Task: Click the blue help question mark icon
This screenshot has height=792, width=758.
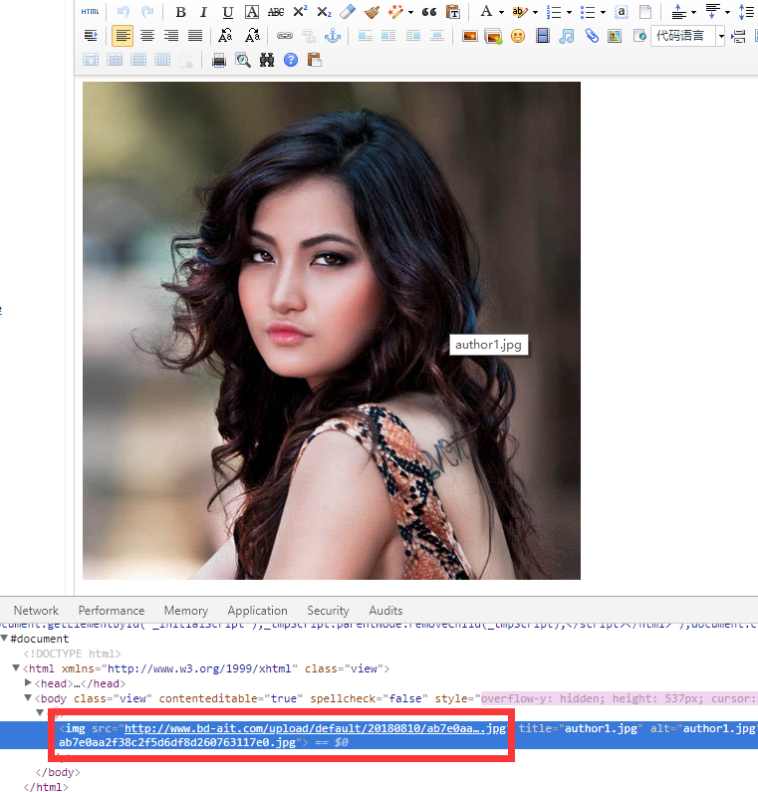Action: 291,60
